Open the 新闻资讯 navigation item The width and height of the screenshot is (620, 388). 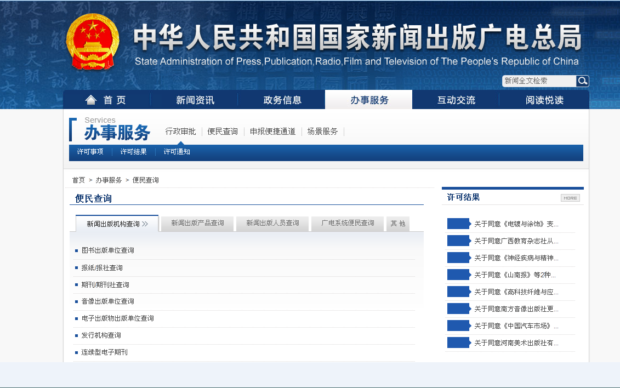[x=195, y=100]
